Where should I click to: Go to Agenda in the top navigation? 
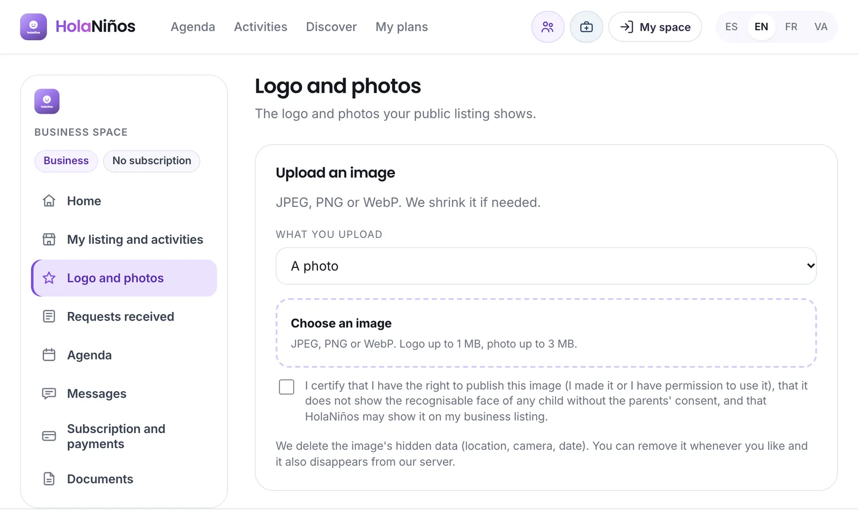(x=193, y=27)
